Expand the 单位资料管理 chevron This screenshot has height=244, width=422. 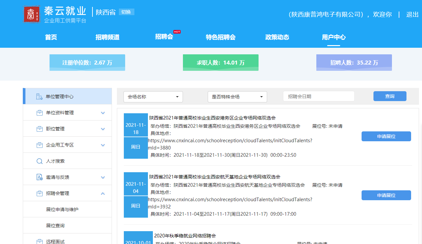(103, 113)
